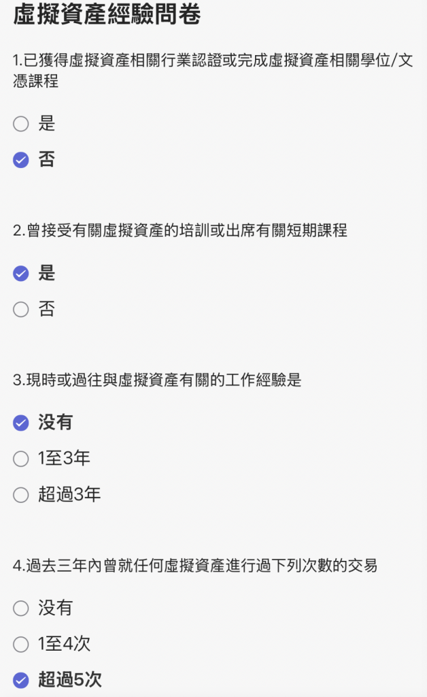Click the 虛擬資產經驗問卷 page title
427x697 pixels.
(x=107, y=15)
